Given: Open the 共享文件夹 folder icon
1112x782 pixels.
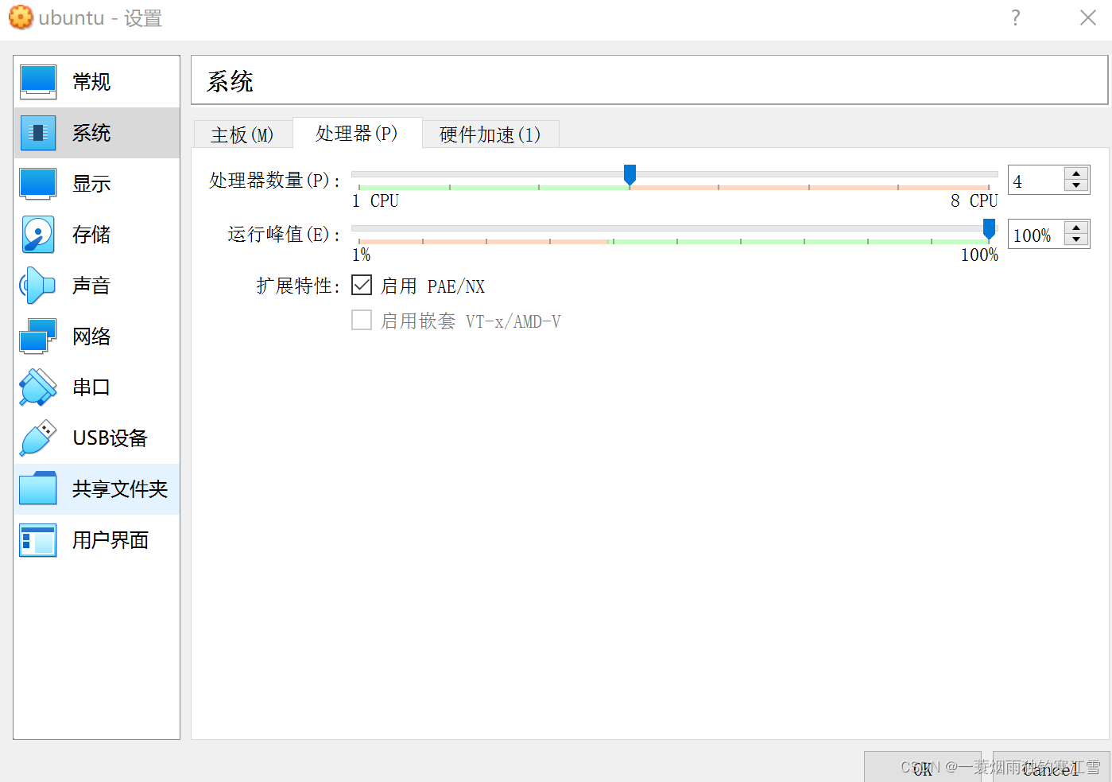Looking at the screenshot, I should pyautogui.click(x=38, y=489).
